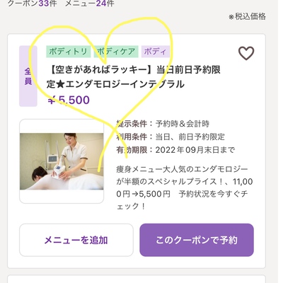This screenshot has width=283, height=283.
Task: Click the next coupon card below
Action: tap(137, 279)
